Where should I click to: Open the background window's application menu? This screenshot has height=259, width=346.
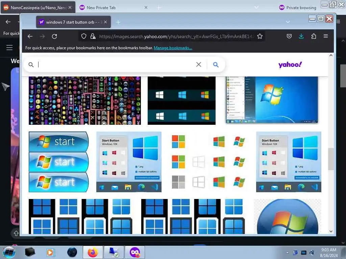[339, 22]
